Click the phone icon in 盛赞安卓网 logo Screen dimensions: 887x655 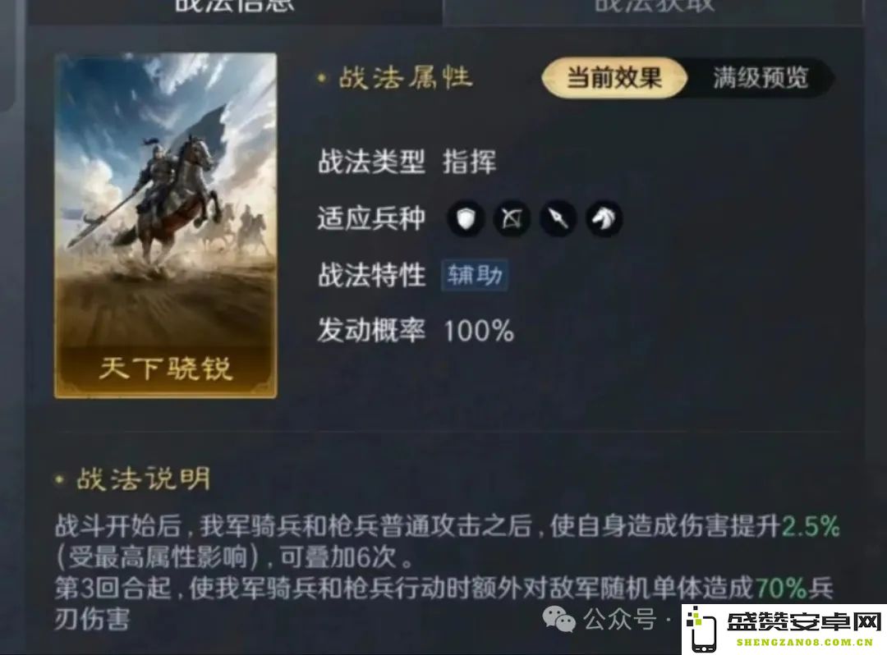701,629
